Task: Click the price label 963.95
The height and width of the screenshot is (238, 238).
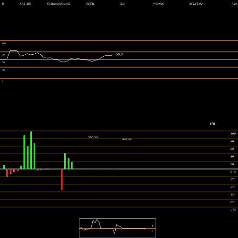Action: point(93,137)
